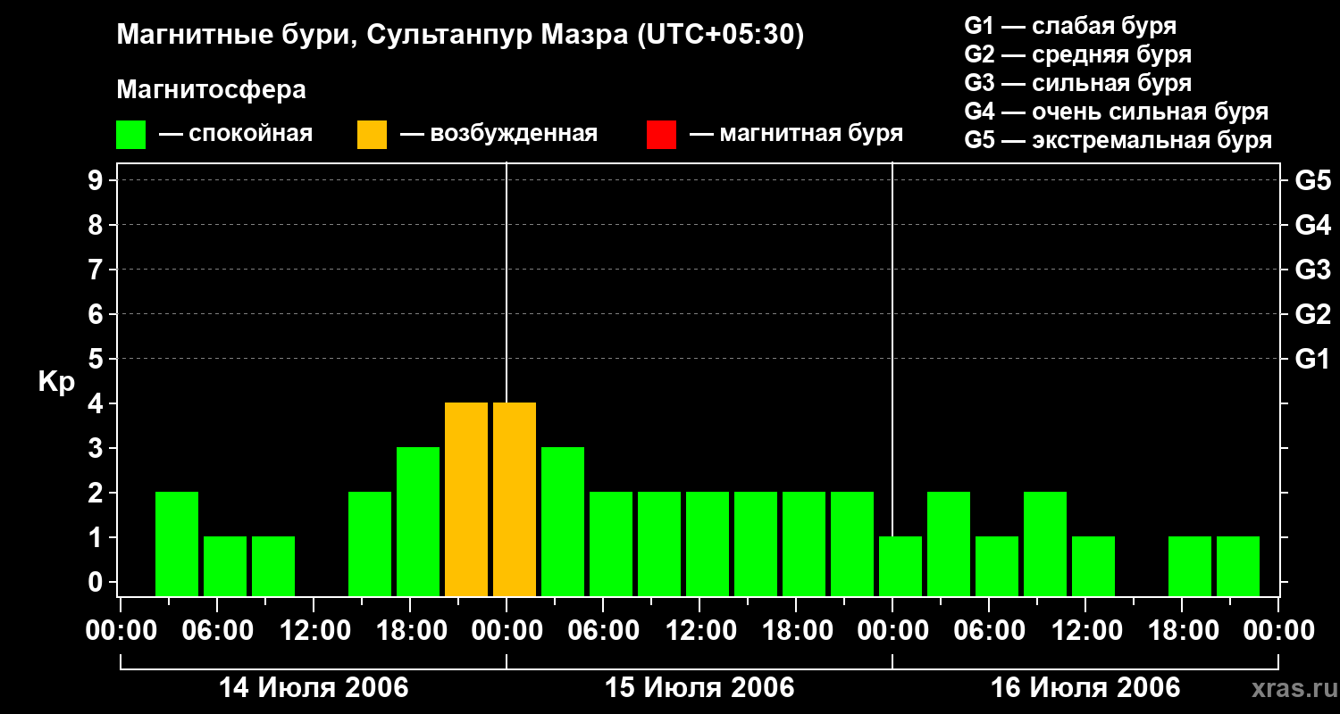Viewport: 1340px width, 714px height.
Task: Click the '12:00' time label under 15 July
Action: pos(699,631)
